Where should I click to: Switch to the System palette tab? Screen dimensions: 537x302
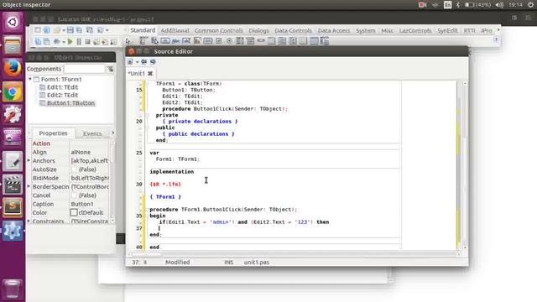click(366, 30)
